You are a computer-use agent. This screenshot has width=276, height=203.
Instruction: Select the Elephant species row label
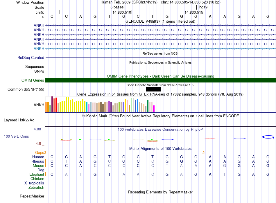point(37,174)
